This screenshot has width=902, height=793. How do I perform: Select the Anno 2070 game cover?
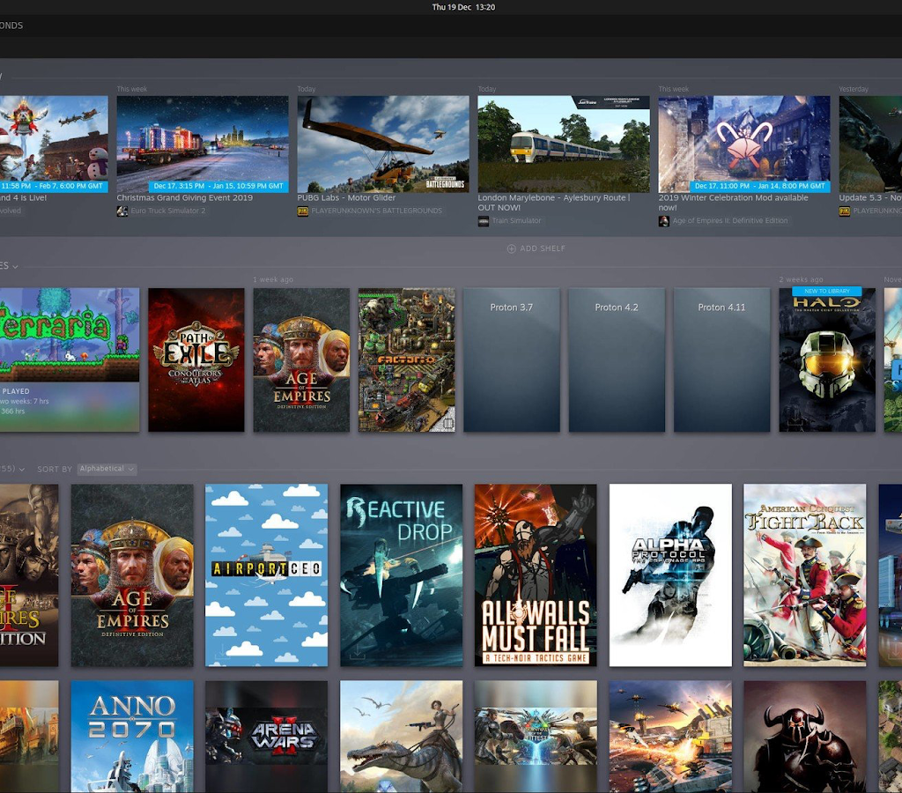(x=132, y=737)
